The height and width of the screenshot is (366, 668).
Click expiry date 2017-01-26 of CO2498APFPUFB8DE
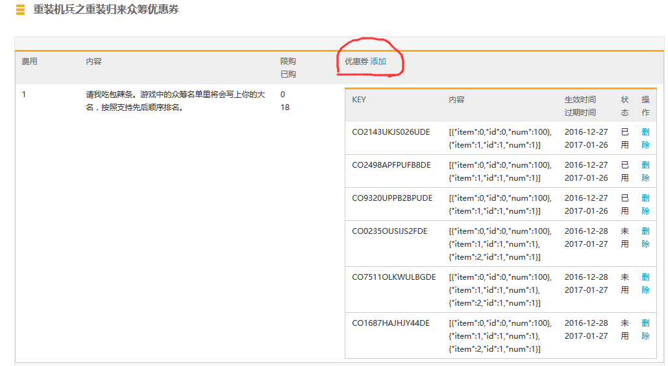(x=586, y=177)
